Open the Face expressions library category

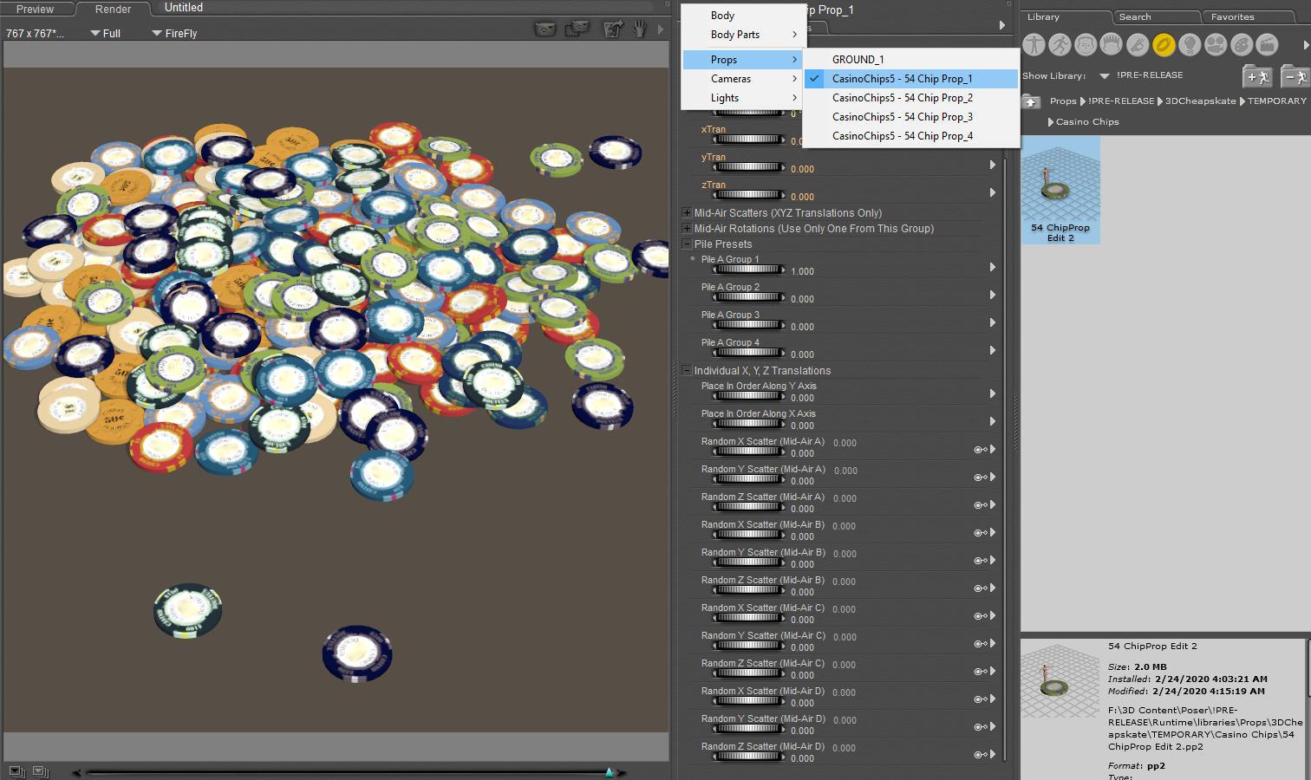[1086, 44]
